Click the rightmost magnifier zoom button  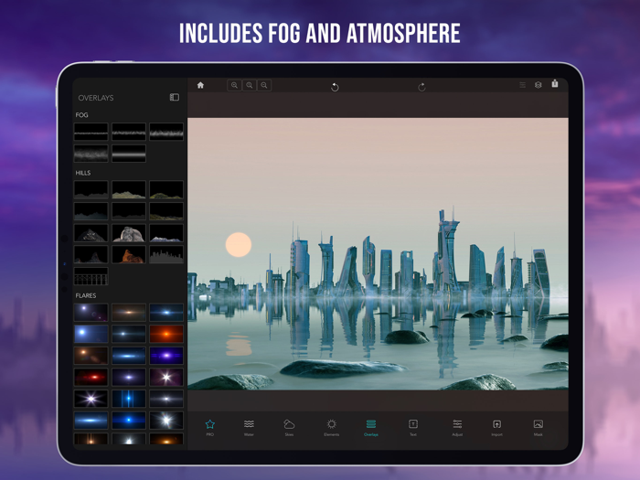point(264,85)
